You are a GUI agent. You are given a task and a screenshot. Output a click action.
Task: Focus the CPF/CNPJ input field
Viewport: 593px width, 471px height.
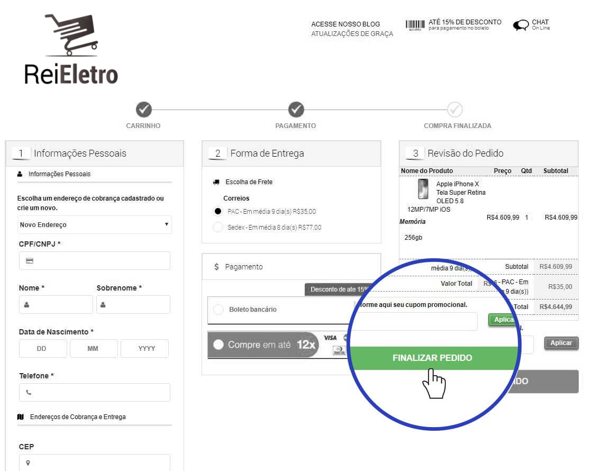pyautogui.click(x=95, y=261)
